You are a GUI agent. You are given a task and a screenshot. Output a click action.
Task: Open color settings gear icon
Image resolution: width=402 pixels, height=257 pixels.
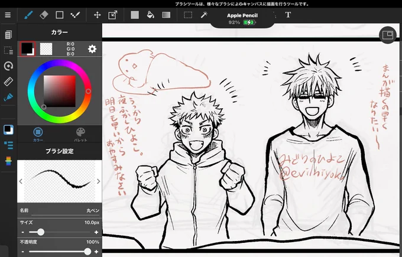point(92,49)
